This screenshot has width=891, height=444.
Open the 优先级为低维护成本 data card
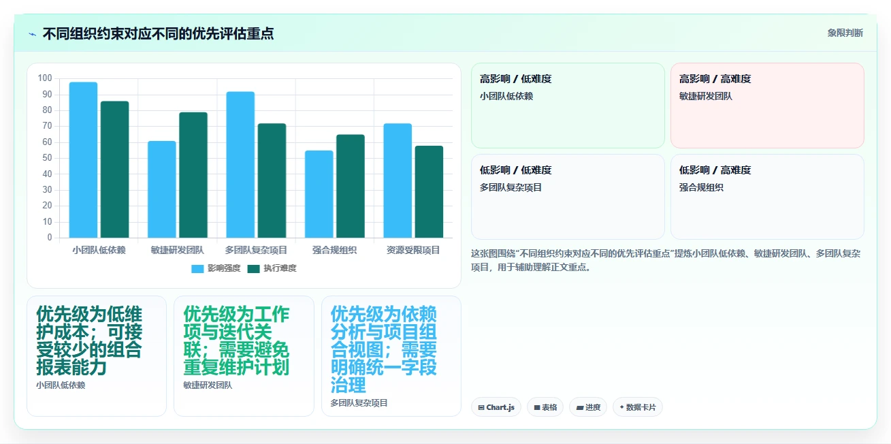click(97, 356)
